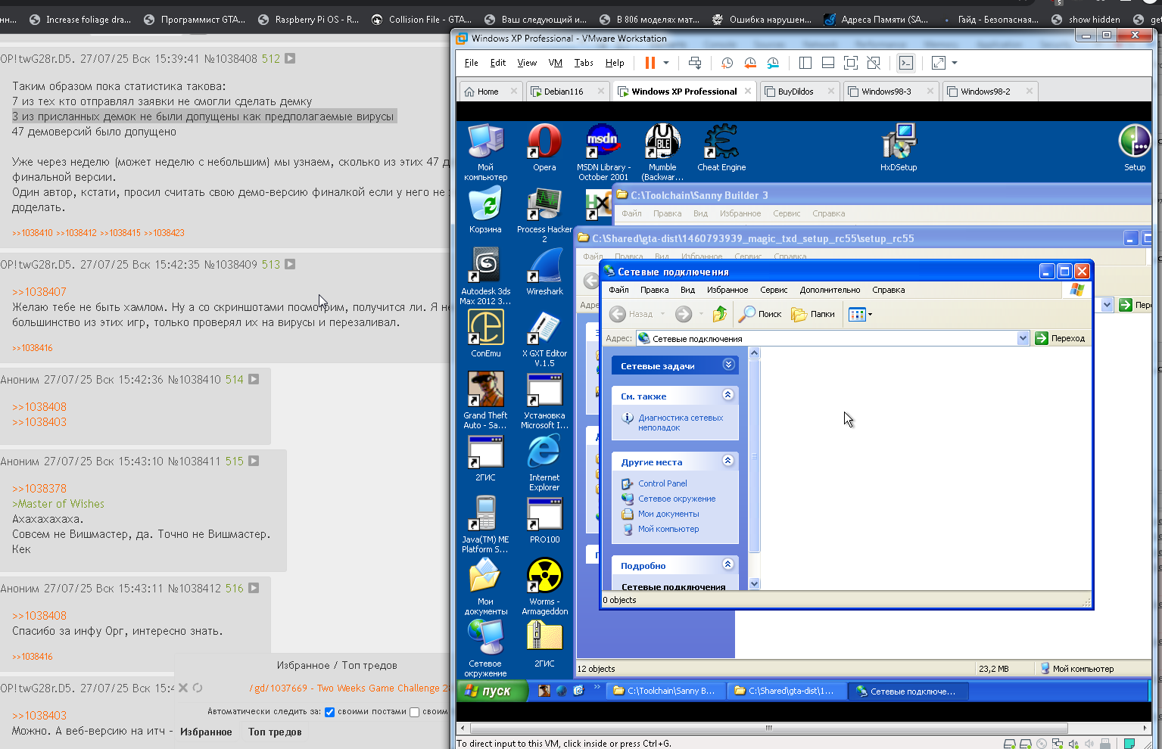Toggle the unchecked своим… auto-follow checkbox
Screen dimensions: 1162x749
pyautogui.click(x=414, y=712)
